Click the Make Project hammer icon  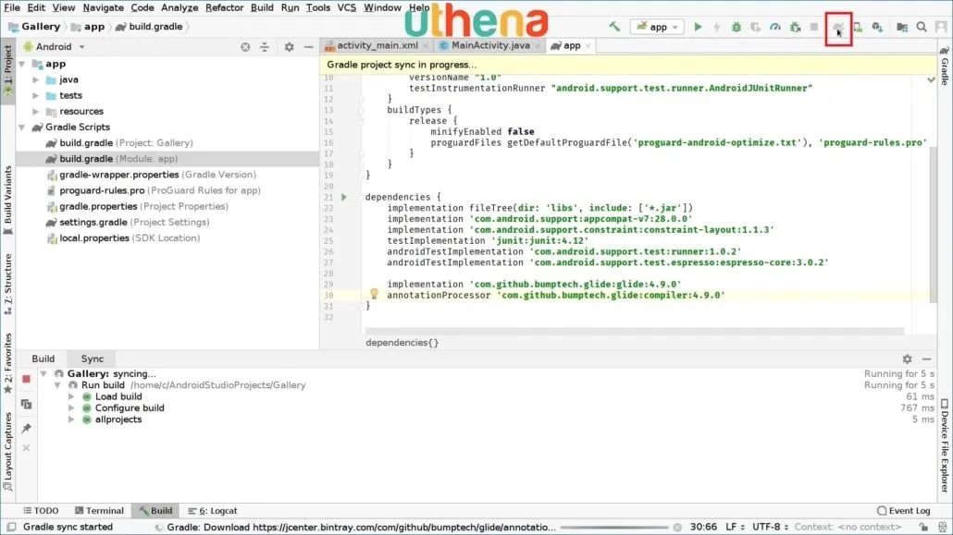click(x=614, y=27)
